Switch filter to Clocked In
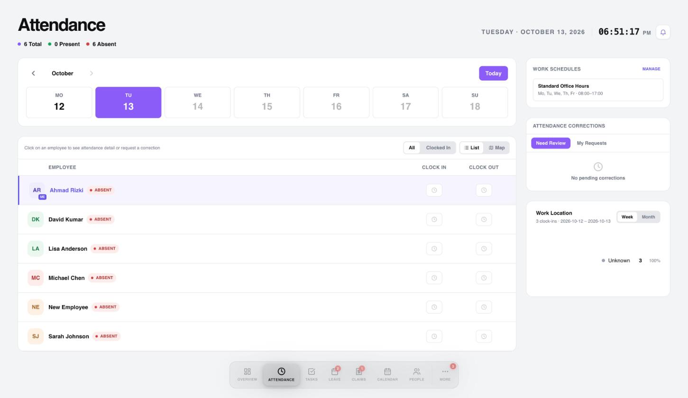 438,148
